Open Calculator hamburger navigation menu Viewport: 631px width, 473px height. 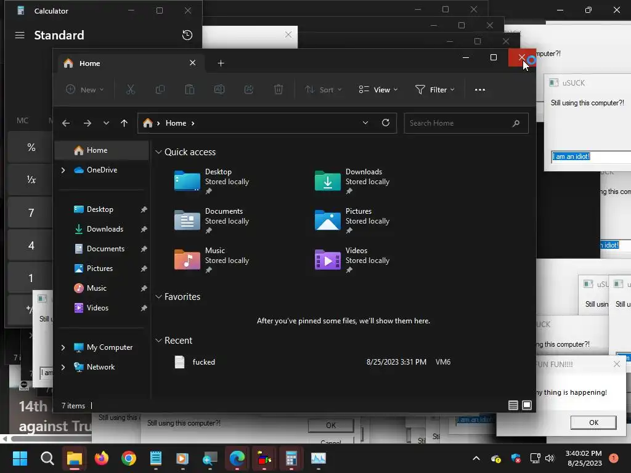tap(20, 35)
